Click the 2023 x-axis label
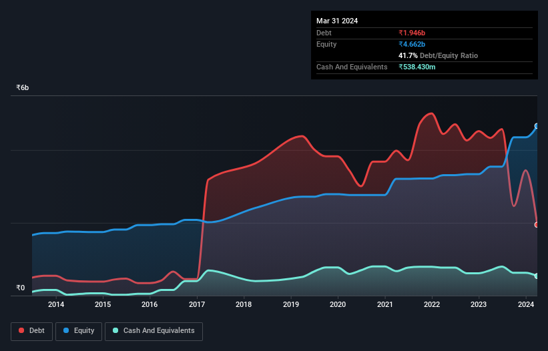This screenshot has height=351, width=548. click(479, 304)
